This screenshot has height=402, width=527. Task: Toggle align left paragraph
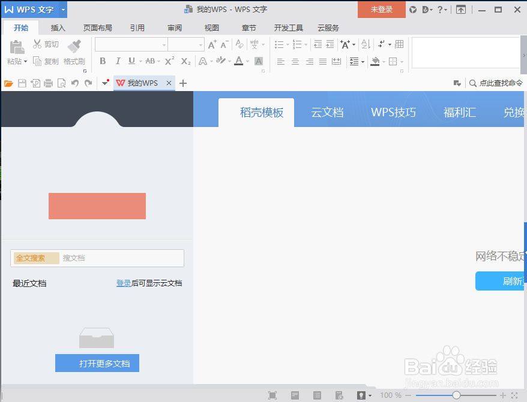coord(281,61)
